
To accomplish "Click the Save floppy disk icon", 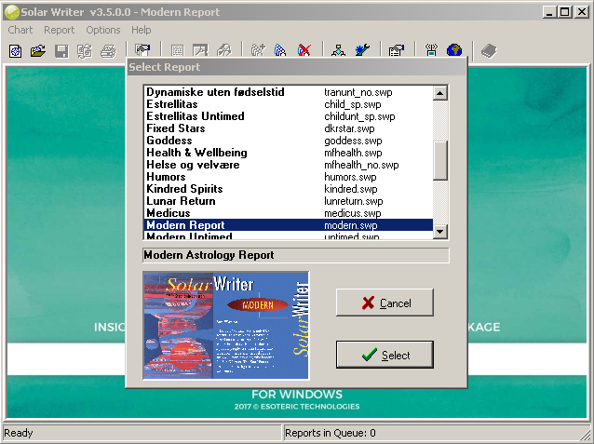I will 61,51.
